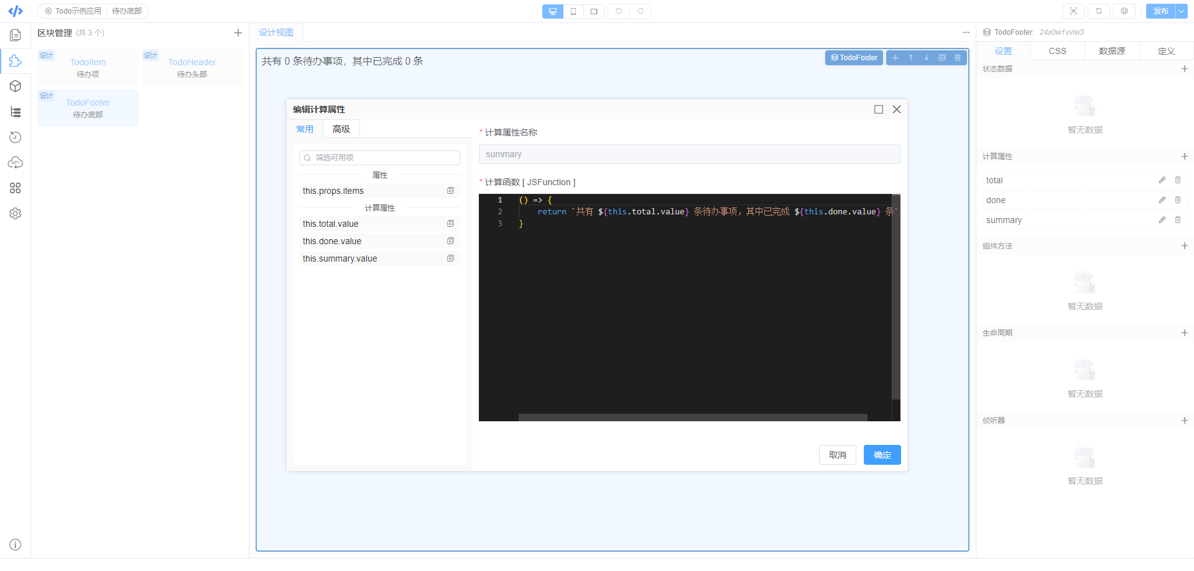Viewport: 1194px width, 571px height.
Task: Switch to the 定义 tab
Action: (x=1167, y=51)
